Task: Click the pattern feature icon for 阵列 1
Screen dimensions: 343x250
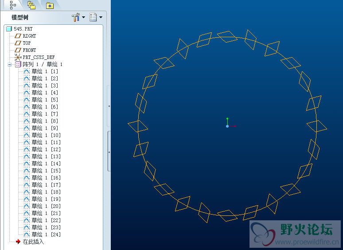Action: pyautogui.click(x=18, y=64)
